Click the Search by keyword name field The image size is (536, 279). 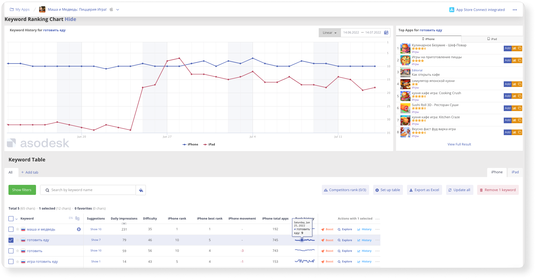tap(88, 190)
